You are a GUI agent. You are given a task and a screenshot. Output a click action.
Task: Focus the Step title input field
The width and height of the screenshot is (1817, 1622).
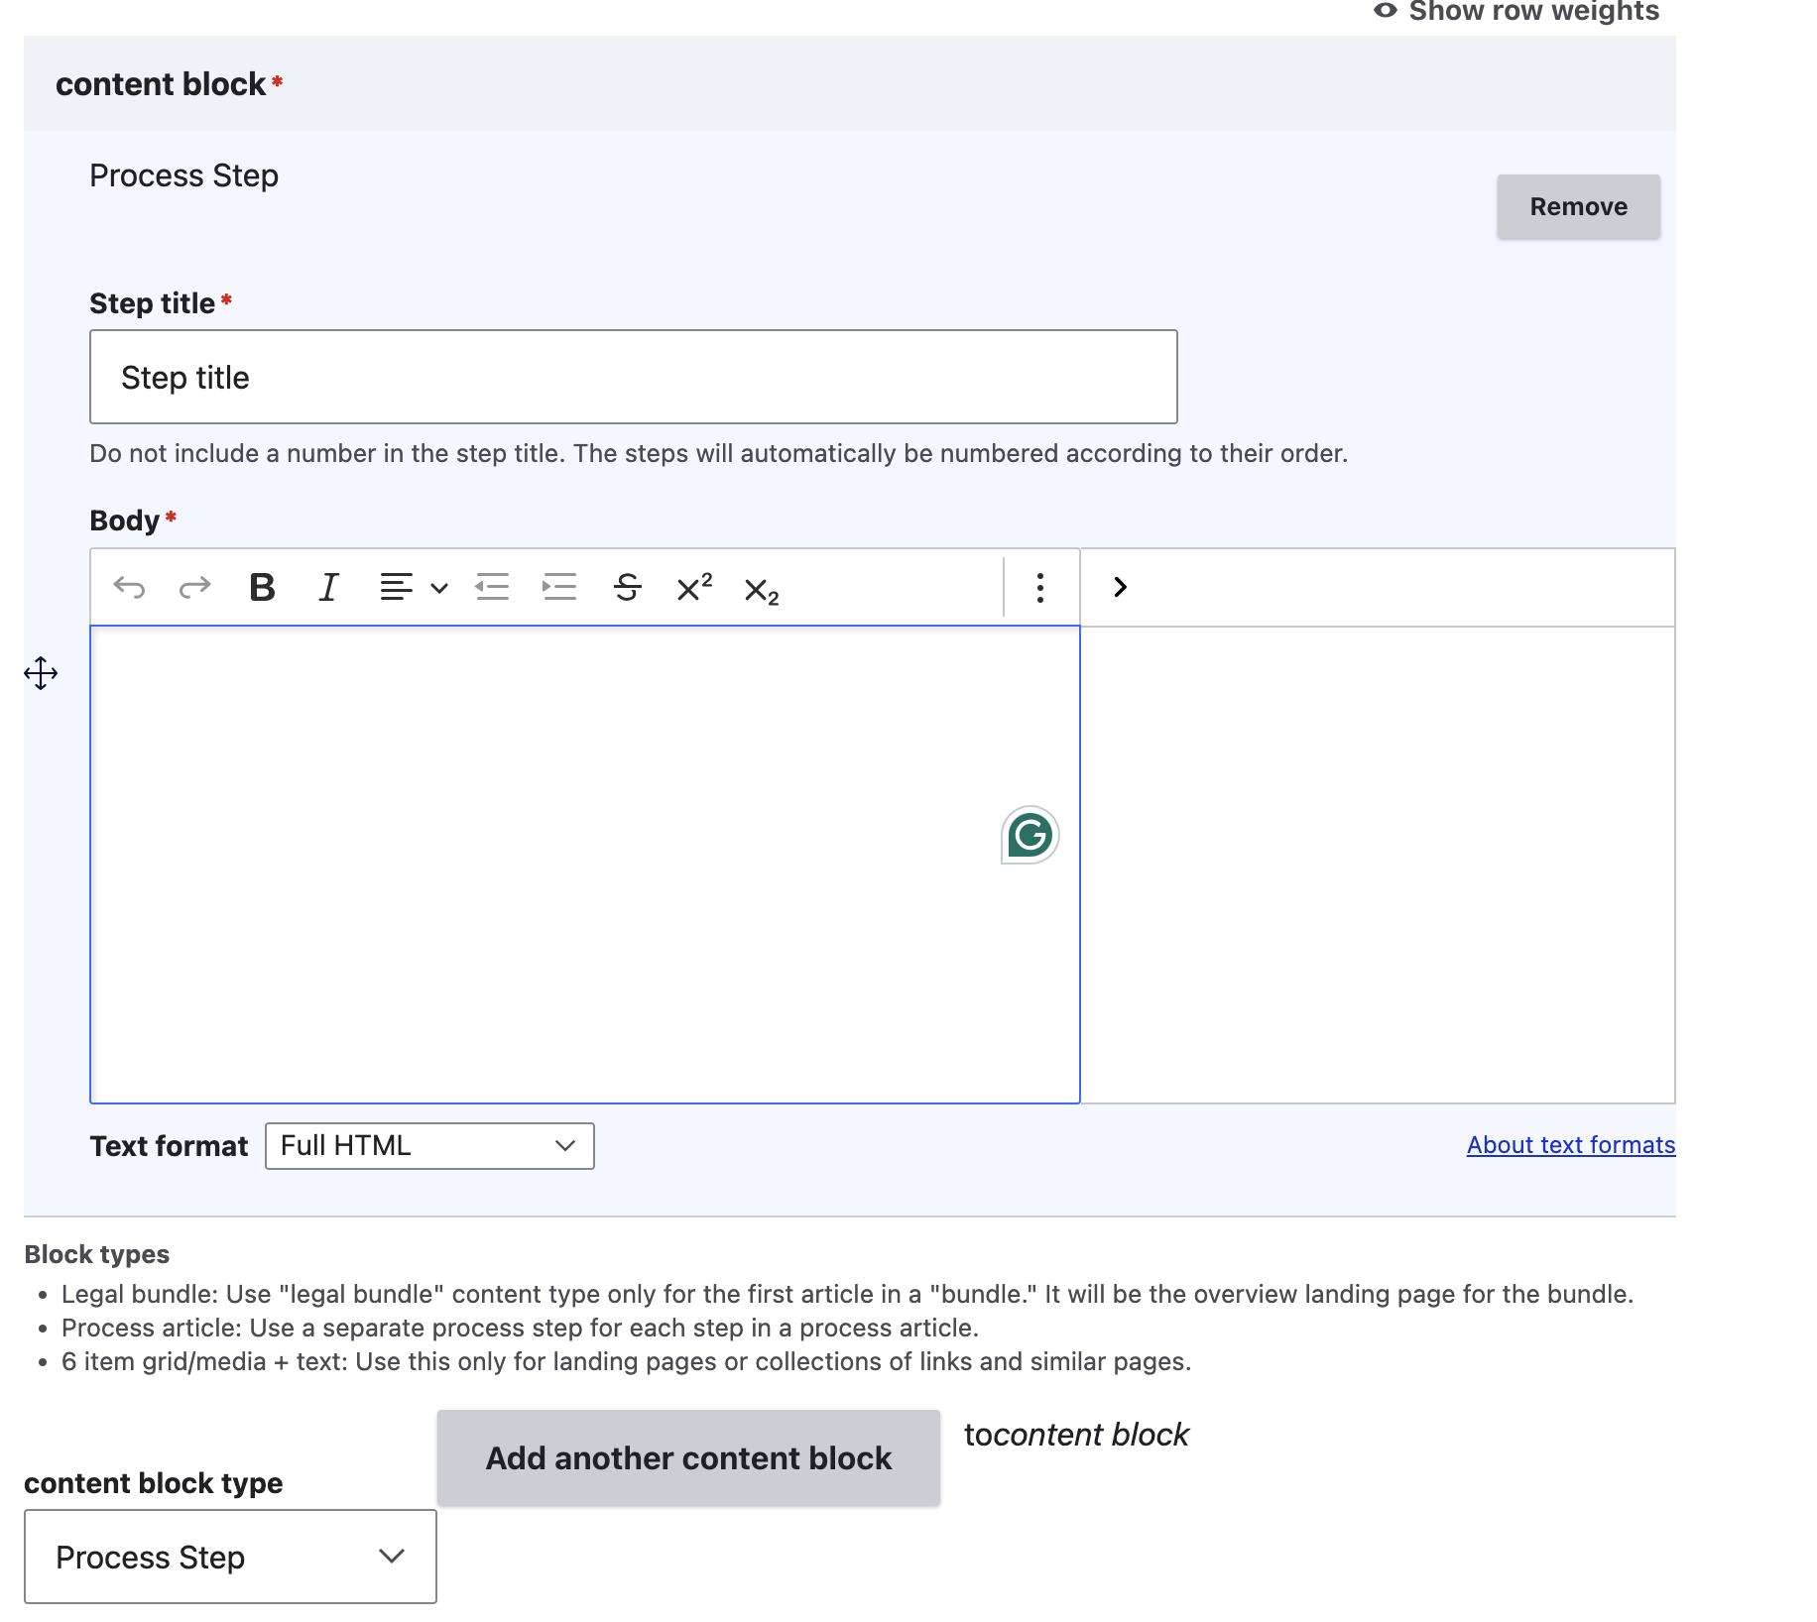point(634,377)
